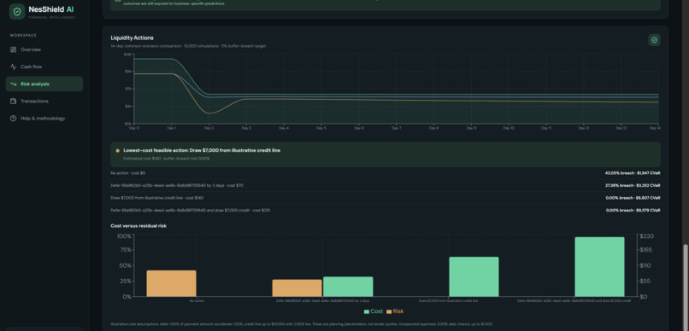Click the orange Risk legend color box
This screenshot has width=689, height=331.
click(x=389, y=311)
